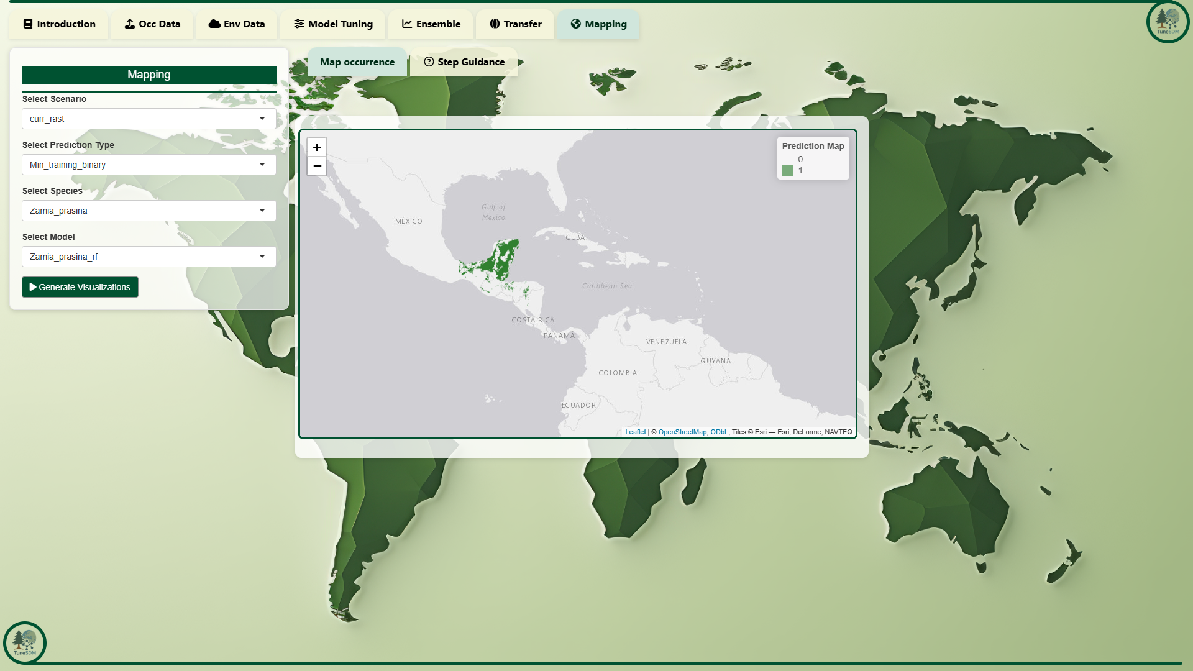This screenshot has width=1193, height=671.
Task: Open the Transfer tab
Action: tap(515, 24)
